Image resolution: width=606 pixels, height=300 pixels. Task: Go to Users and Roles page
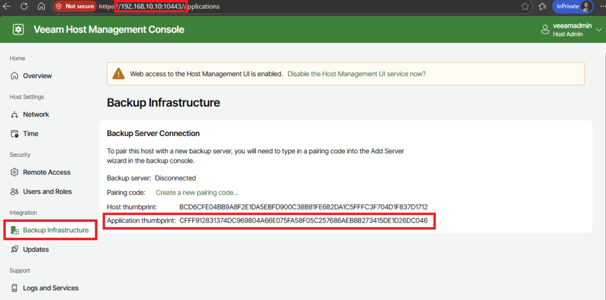47,192
